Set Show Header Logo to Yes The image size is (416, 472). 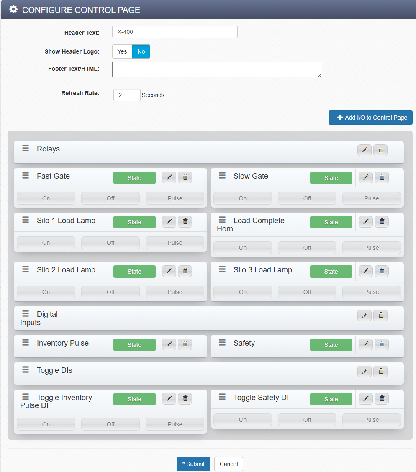point(122,51)
